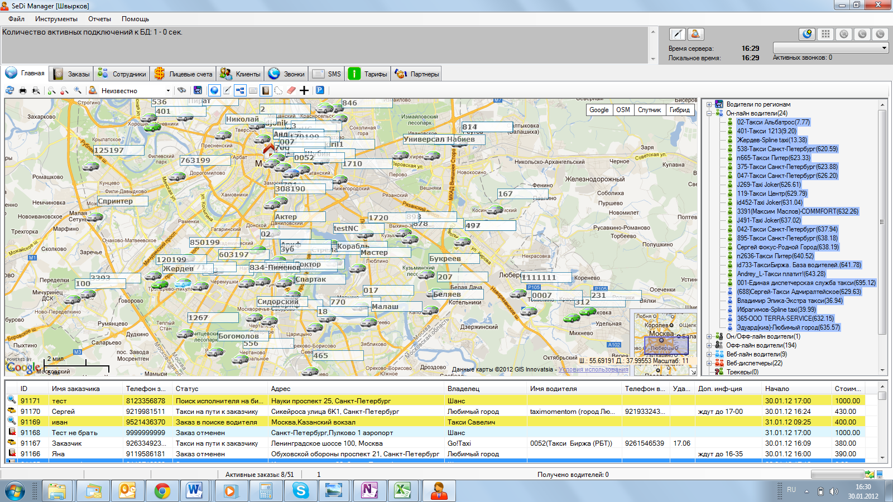Click the print icon in the map toolbar
Screen dimensions: 893x502
pyautogui.click(x=23, y=90)
